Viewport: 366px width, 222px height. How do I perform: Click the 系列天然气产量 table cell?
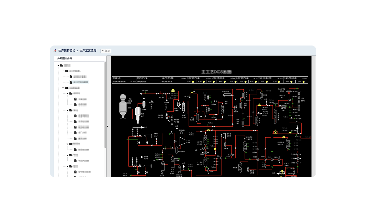tap(148, 78)
